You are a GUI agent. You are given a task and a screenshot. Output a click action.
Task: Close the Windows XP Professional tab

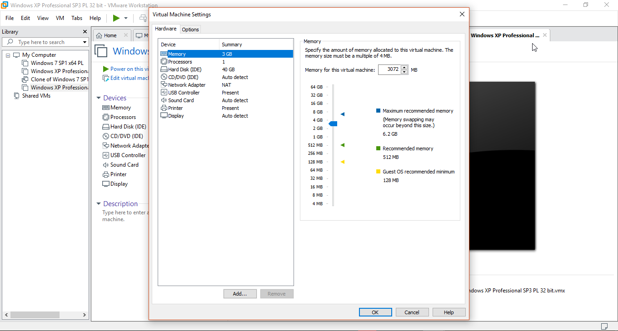point(545,35)
